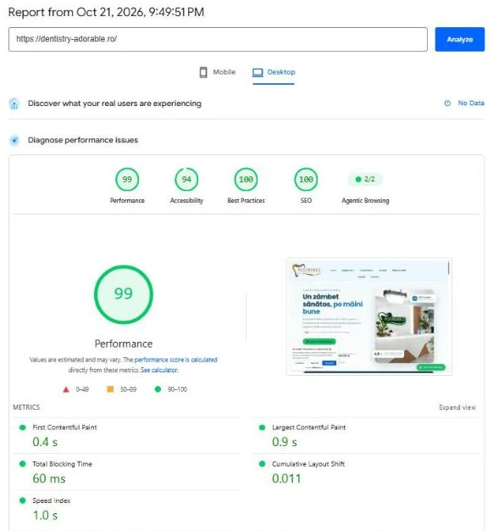Click the 0.4 s metric value
Image resolution: width=493 pixels, height=531 pixels.
(45, 442)
